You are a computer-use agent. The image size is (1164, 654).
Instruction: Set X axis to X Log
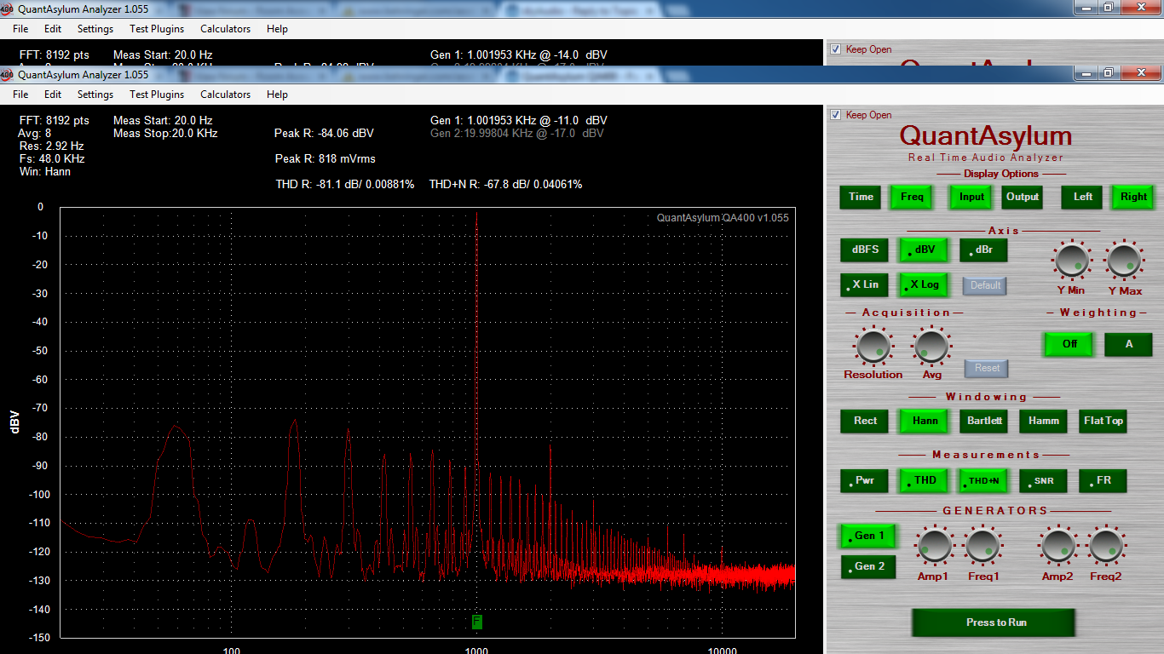(x=925, y=284)
